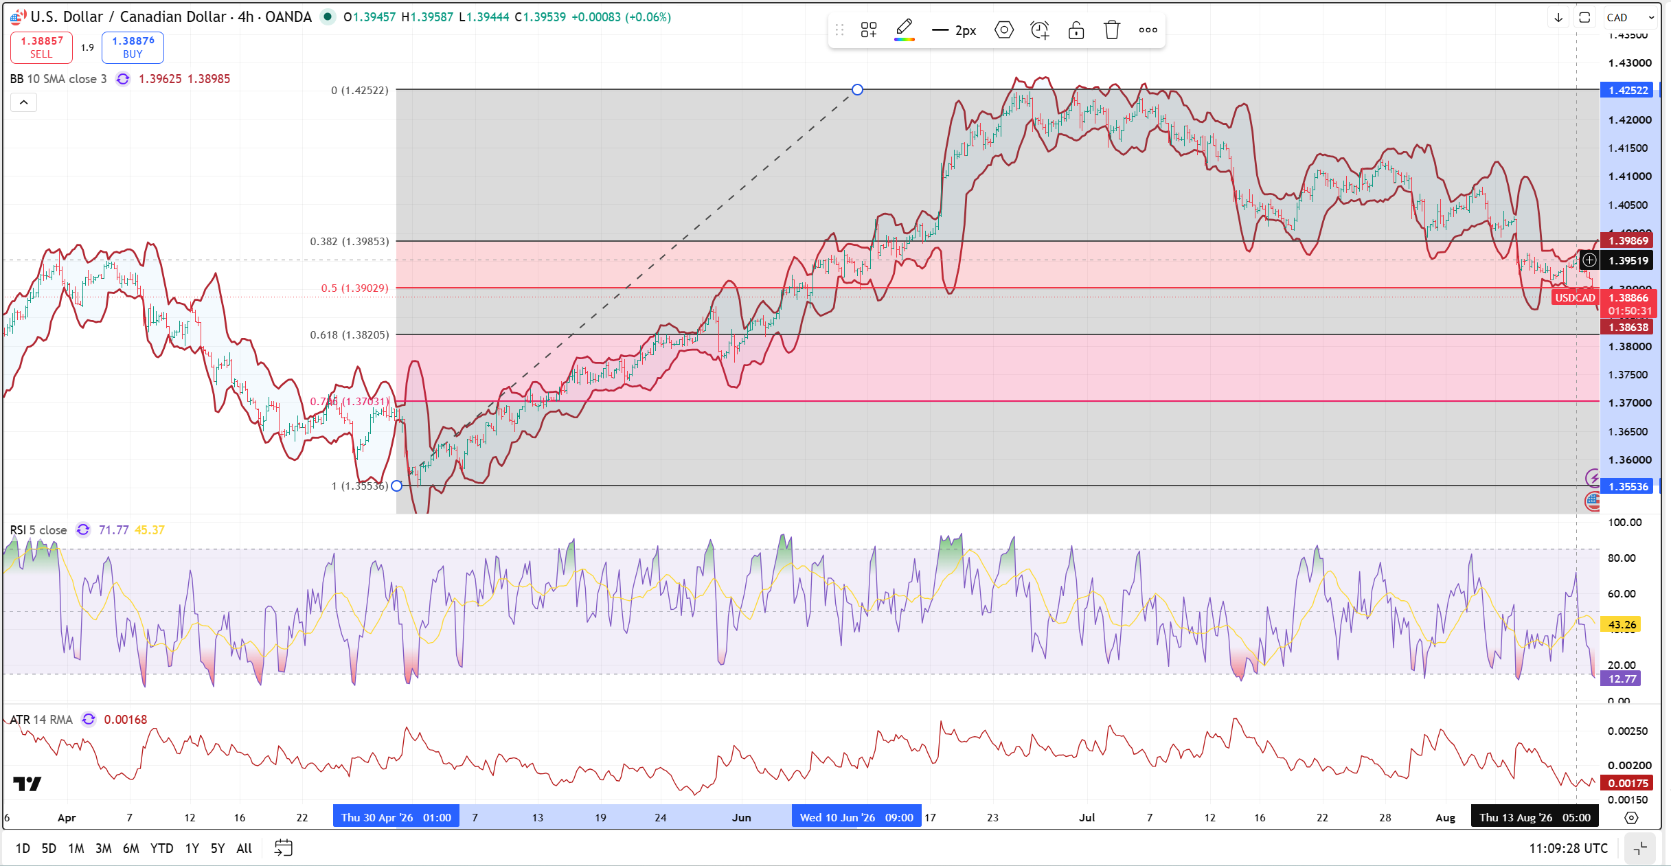Click the green market status dot
This screenshot has height=866, width=1671.
tap(328, 16)
